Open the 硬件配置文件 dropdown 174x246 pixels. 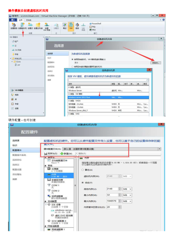159,149
